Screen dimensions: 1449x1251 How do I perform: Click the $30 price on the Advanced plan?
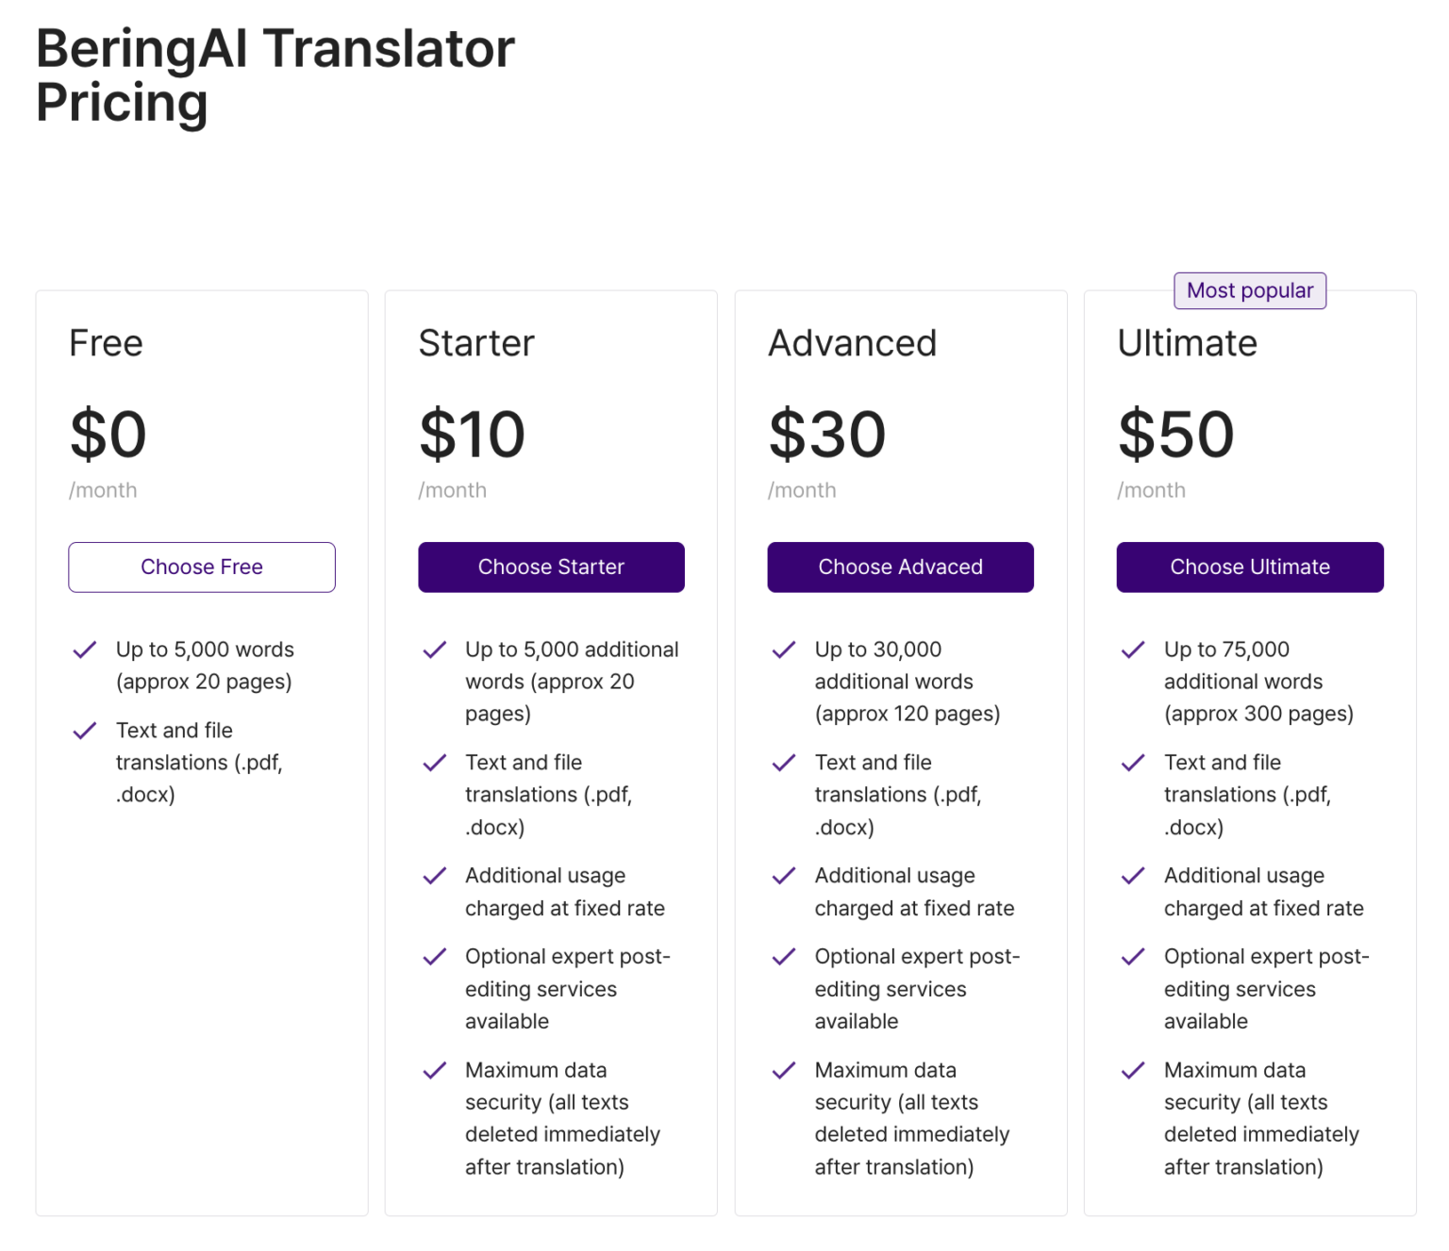[827, 435]
